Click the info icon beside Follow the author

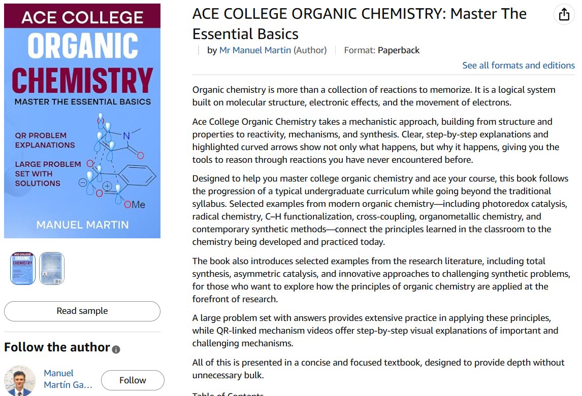point(116,349)
